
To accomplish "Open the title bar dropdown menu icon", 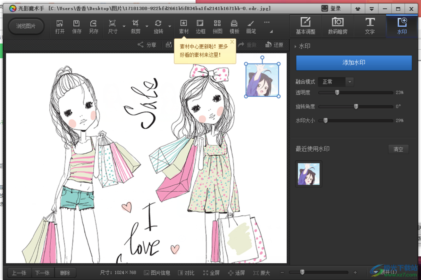I will click(371, 9).
